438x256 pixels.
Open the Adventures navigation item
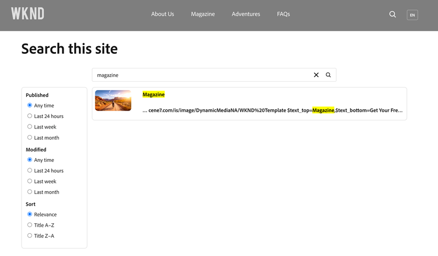(246, 14)
